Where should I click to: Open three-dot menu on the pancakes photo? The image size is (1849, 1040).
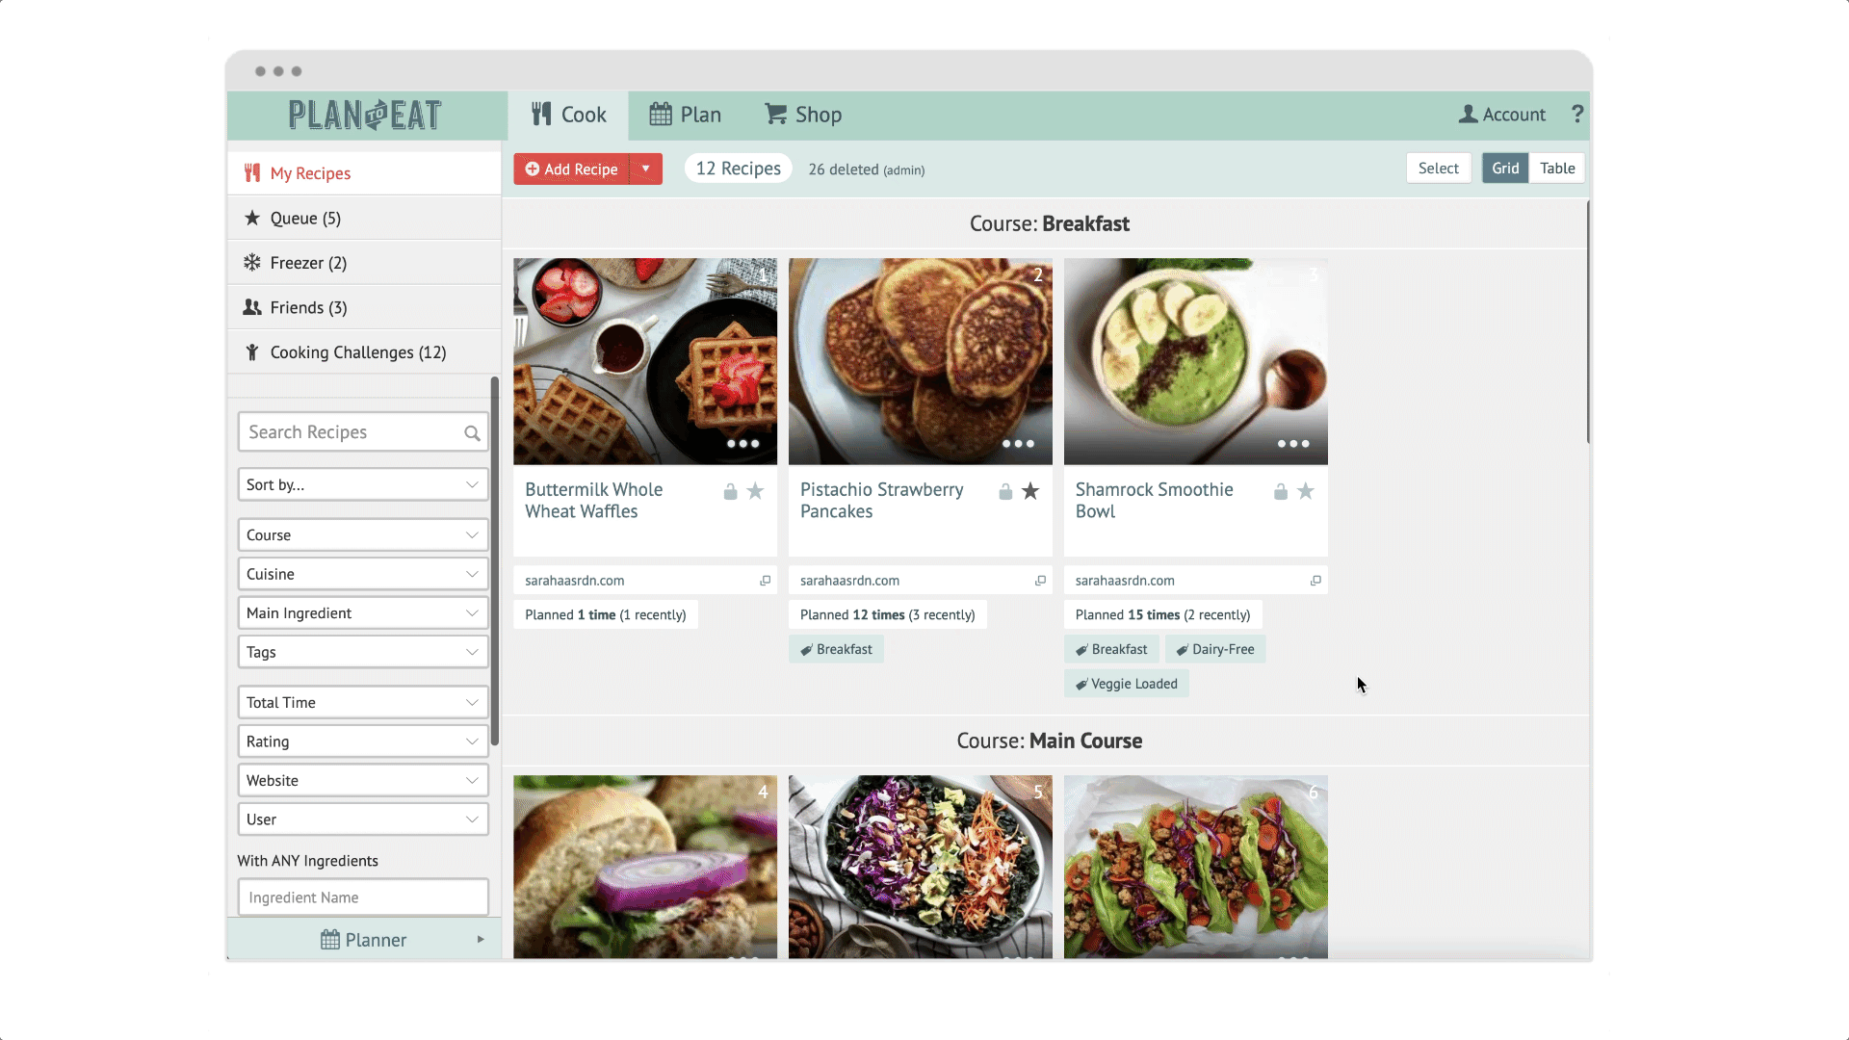(1018, 444)
